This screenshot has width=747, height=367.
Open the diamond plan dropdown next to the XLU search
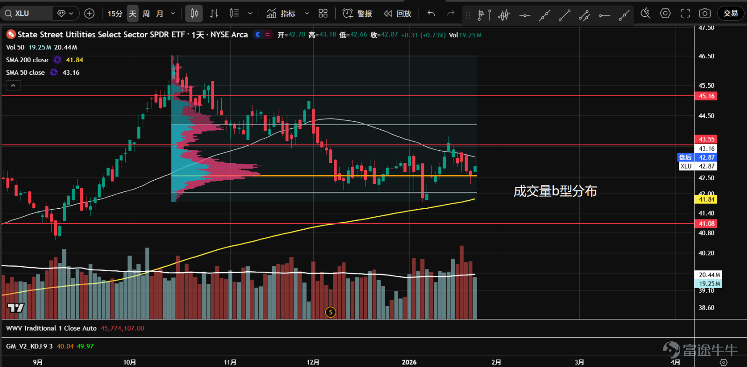[65, 14]
